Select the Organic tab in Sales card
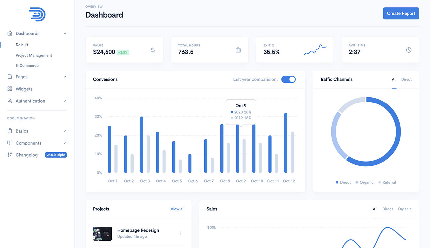The image size is (430, 248). (x=405, y=209)
